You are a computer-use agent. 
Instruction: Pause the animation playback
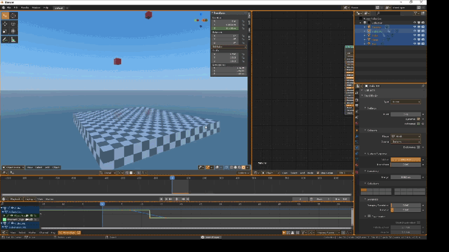[177, 199]
